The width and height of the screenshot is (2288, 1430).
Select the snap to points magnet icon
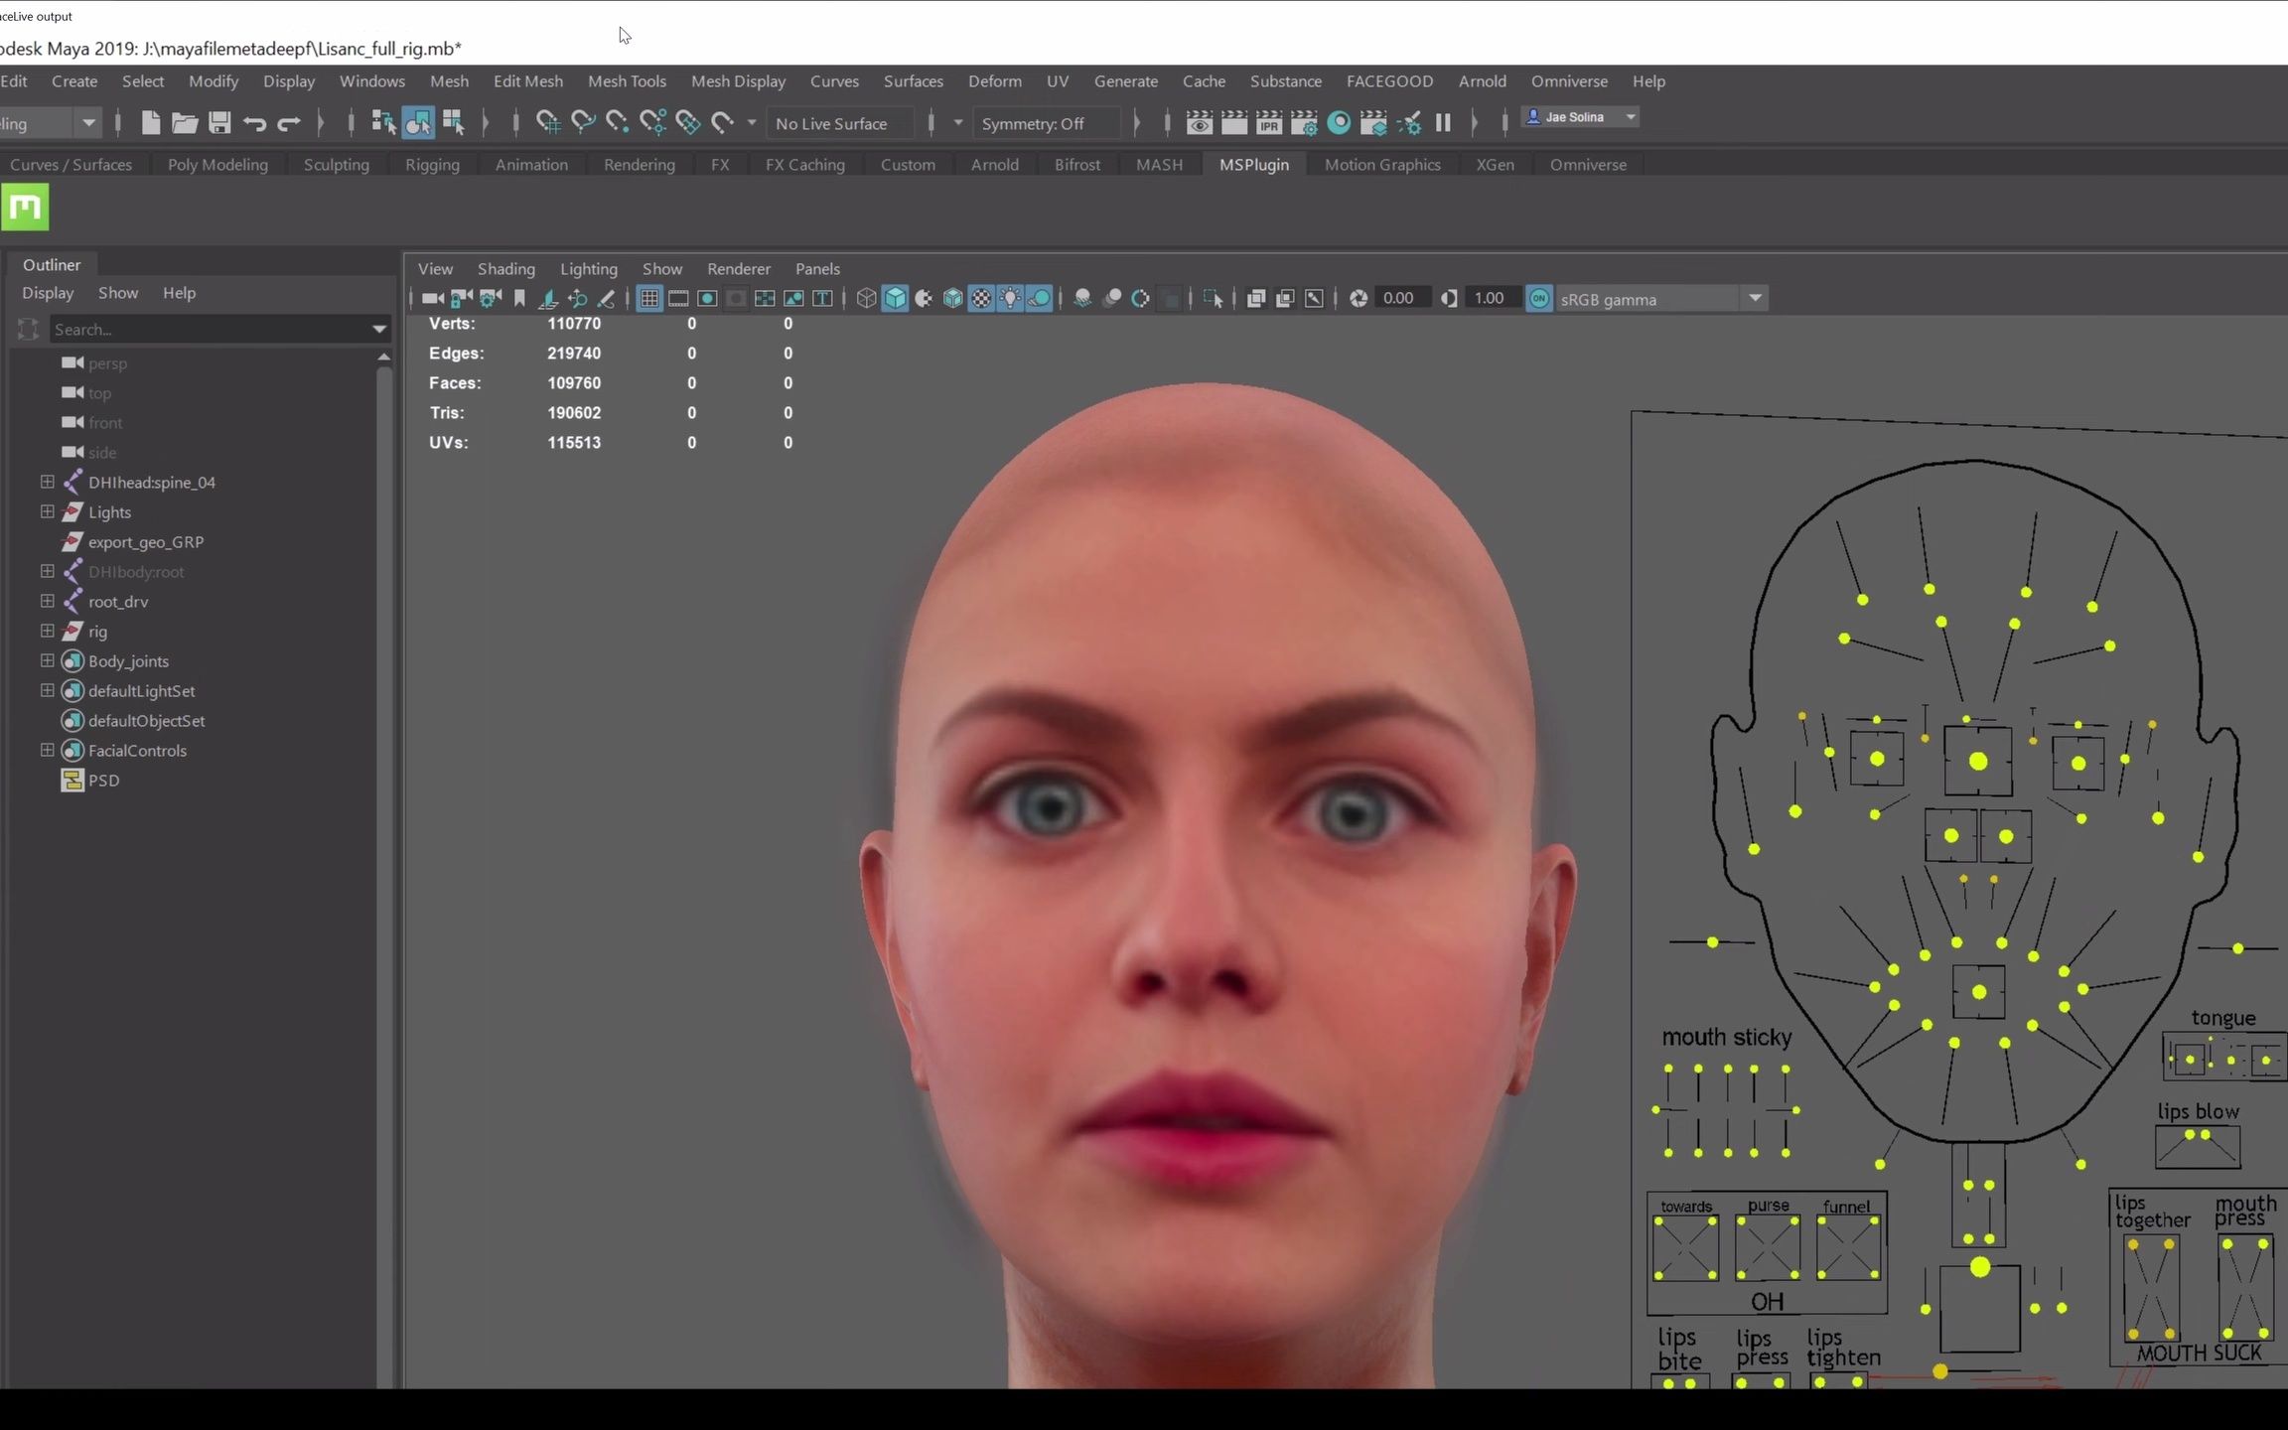[617, 122]
